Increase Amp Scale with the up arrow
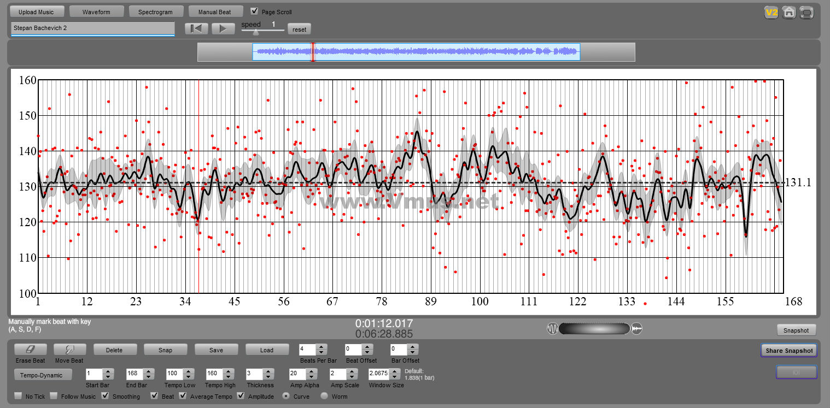830x408 pixels. pyautogui.click(x=353, y=371)
